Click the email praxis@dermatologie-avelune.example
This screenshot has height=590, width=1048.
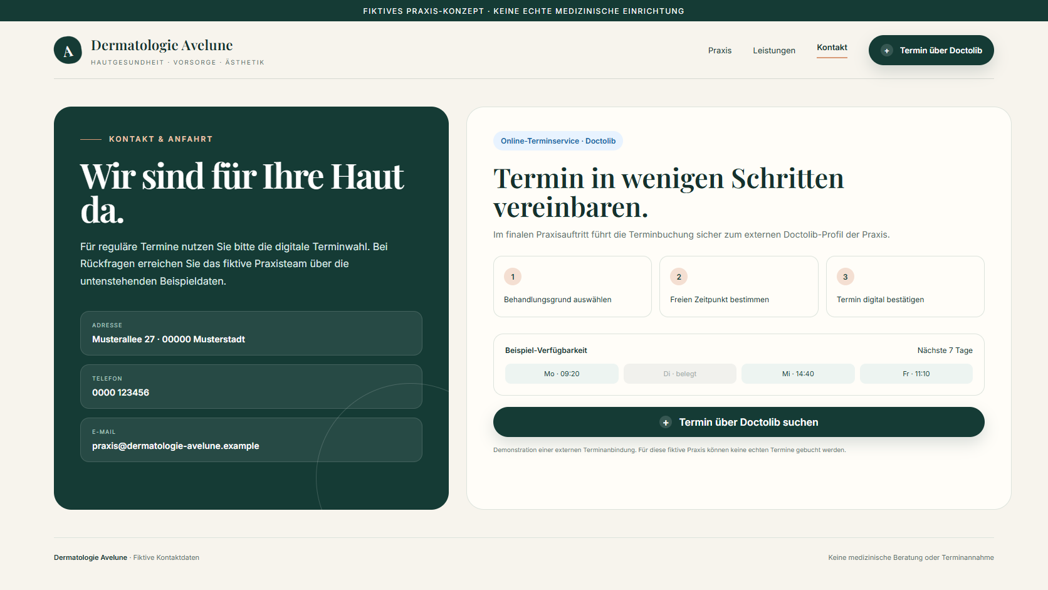176,446
